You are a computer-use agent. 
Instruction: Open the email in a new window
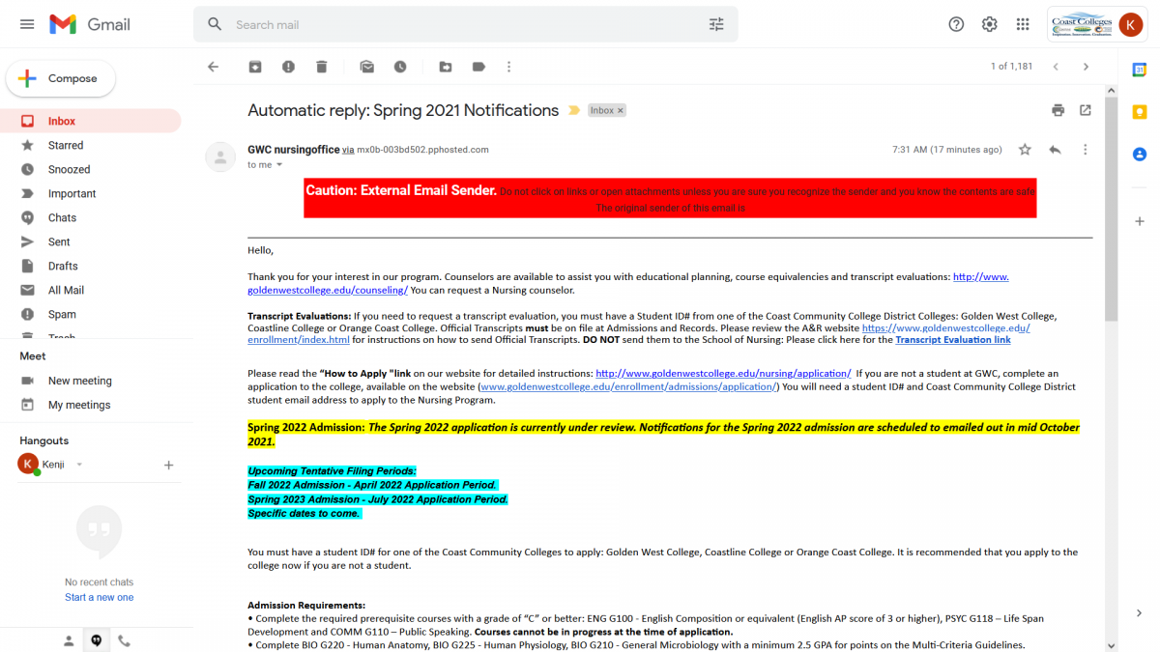click(x=1086, y=110)
